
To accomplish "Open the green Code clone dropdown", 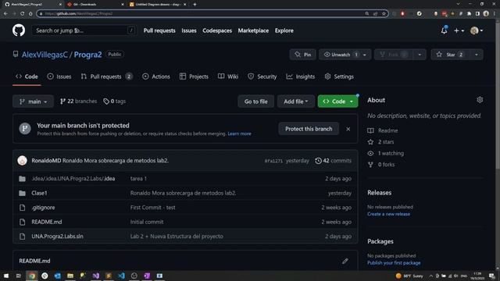I will coord(337,101).
